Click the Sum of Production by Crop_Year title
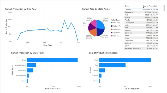The height and width of the screenshot is (93, 167). (x=21, y=9)
